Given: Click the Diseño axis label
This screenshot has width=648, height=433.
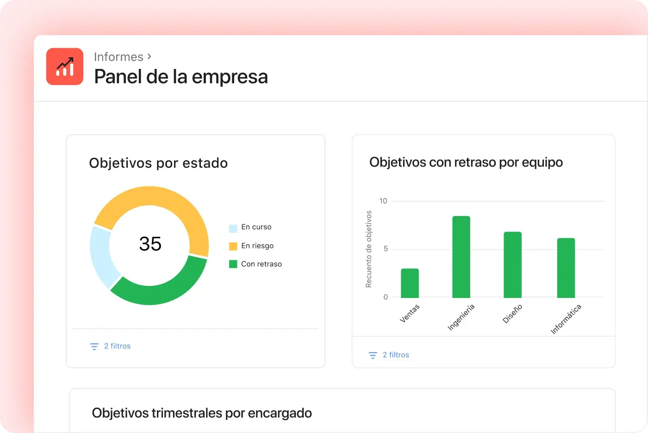Looking at the screenshot, I should (512, 314).
